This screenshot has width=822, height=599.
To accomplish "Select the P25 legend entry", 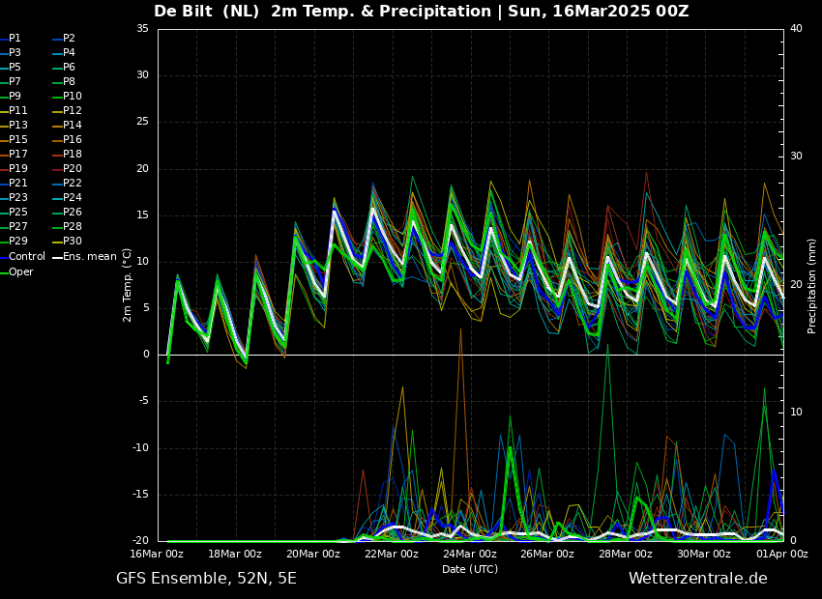I will pyautogui.click(x=15, y=212).
